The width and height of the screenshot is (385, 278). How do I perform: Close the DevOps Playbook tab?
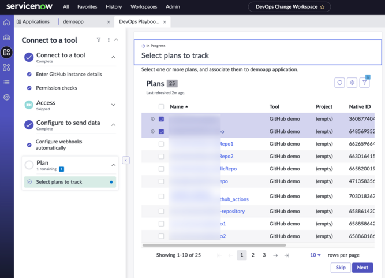[x=165, y=22]
